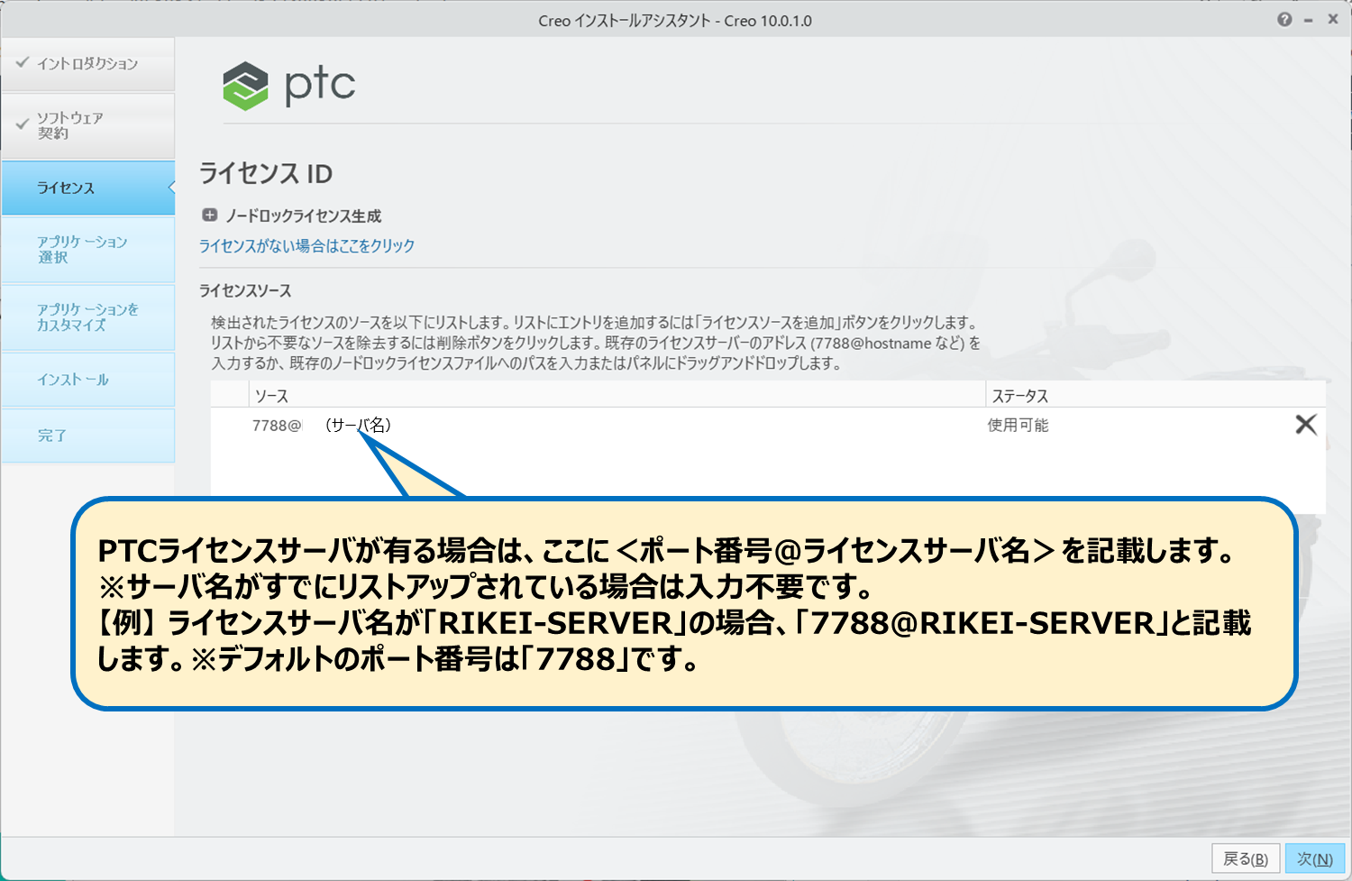The image size is (1352, 881).
Task: Select the 7788@ (サーバ名) source entry
Action: coord(321,425)
